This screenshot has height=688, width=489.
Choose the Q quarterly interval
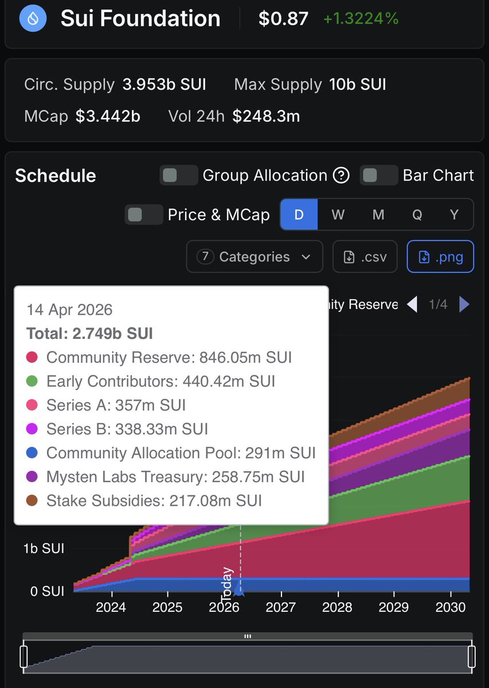tap(417, 215)
